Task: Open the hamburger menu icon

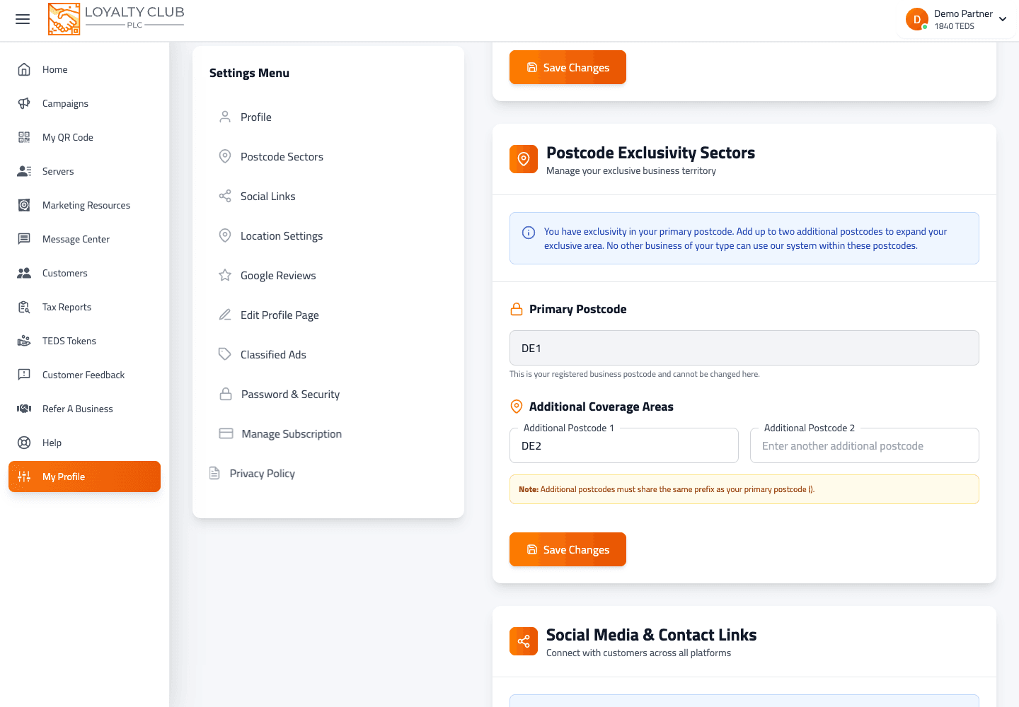Action: pyautogui.click(x=23, y=20)
